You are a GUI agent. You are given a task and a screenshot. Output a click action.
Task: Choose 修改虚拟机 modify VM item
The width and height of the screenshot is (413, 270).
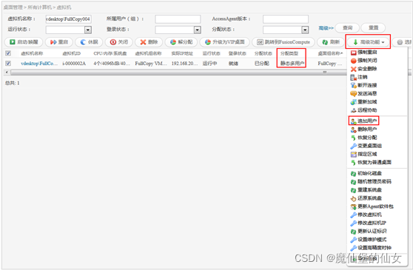(x=366, y=215)
